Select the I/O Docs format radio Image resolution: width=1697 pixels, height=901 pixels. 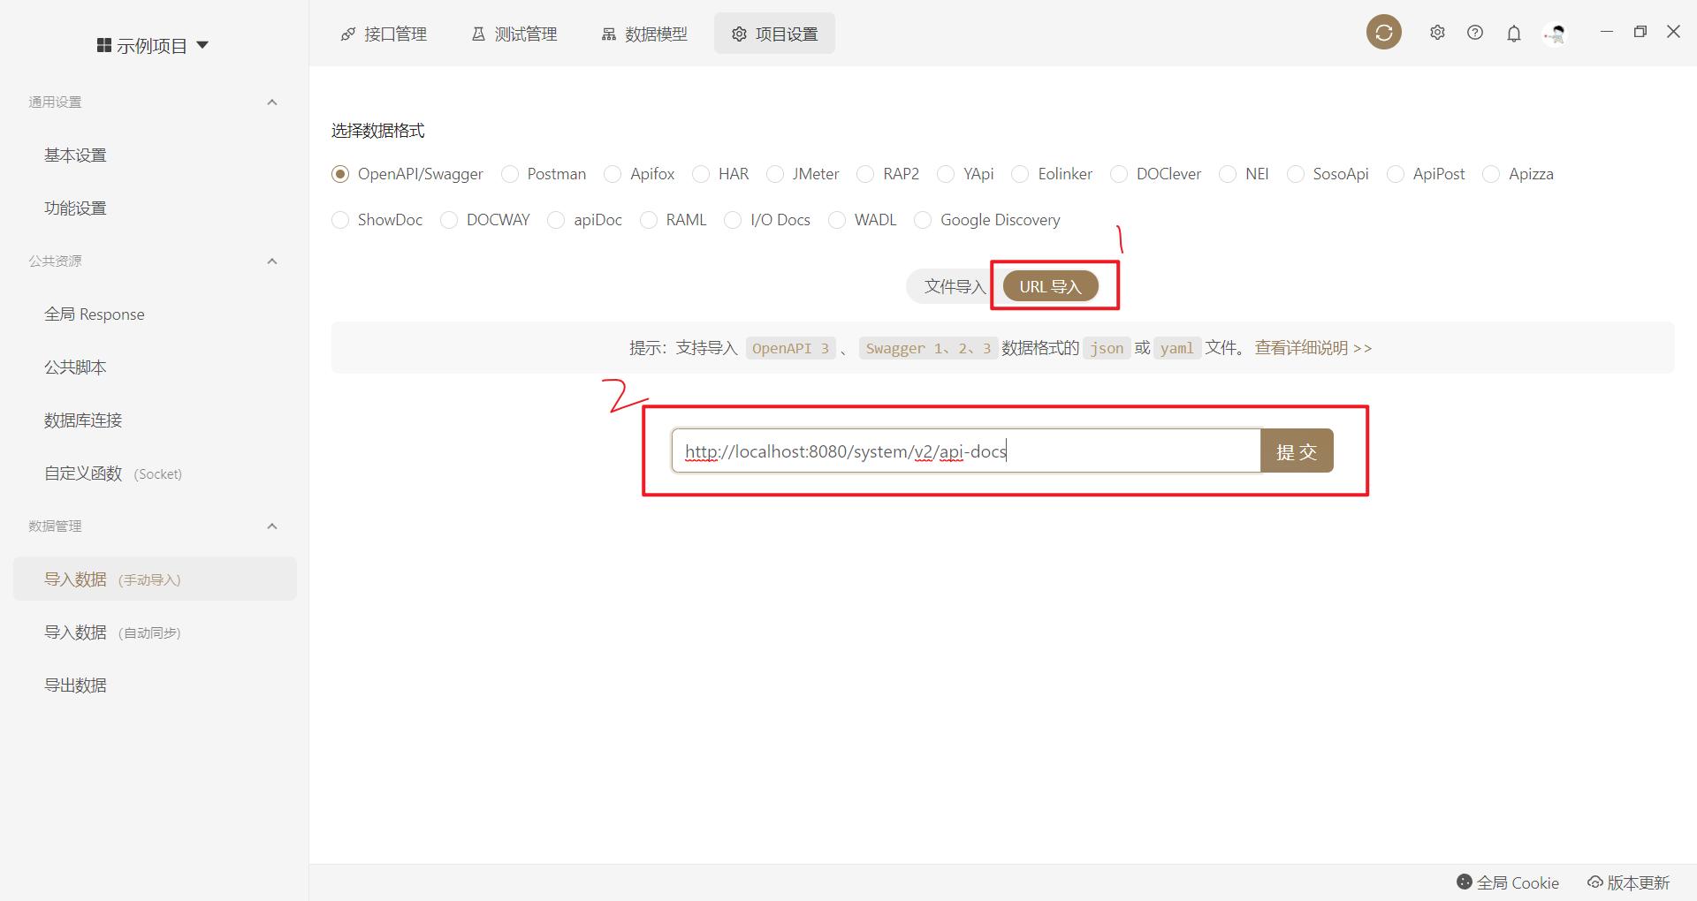(733, 220)
